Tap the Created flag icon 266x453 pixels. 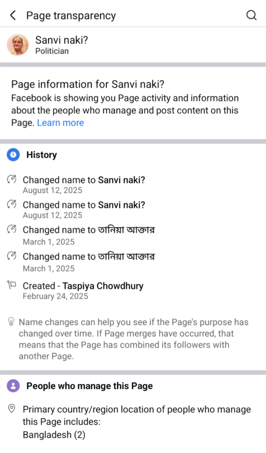pyautogui.click(x=12, y=286)
